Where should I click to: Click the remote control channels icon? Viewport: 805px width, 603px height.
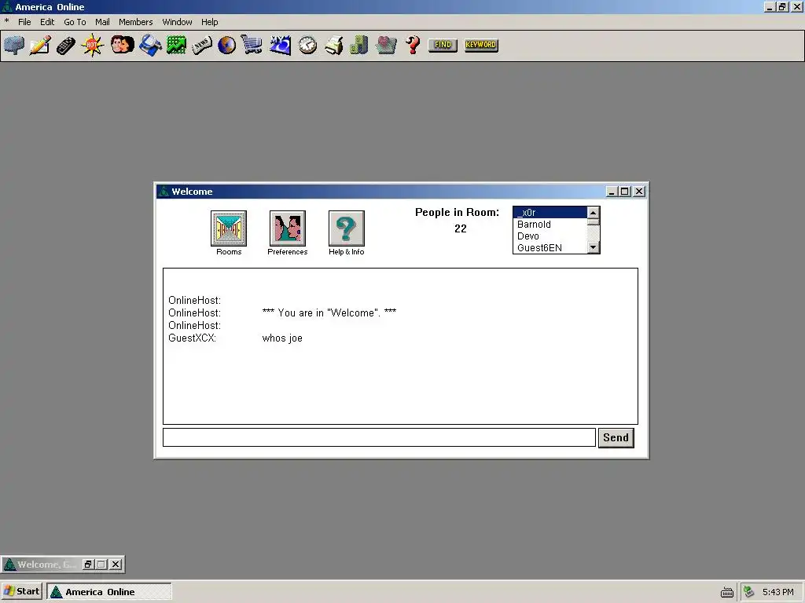tap(66, 45)
